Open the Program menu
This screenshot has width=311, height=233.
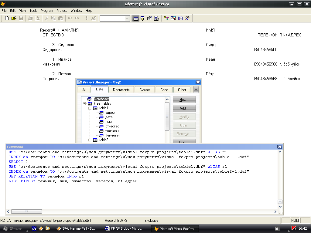point(47,11)
